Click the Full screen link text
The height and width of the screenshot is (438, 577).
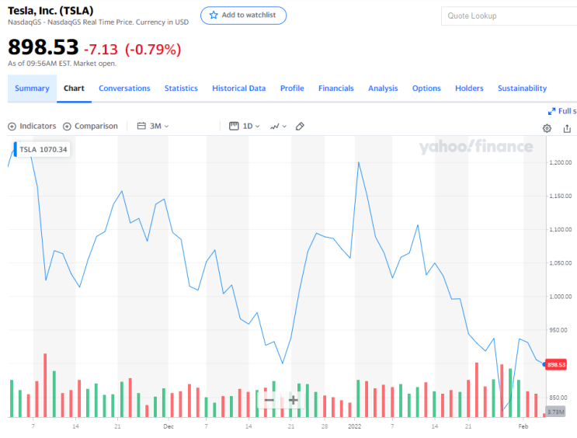click(567, 111)
